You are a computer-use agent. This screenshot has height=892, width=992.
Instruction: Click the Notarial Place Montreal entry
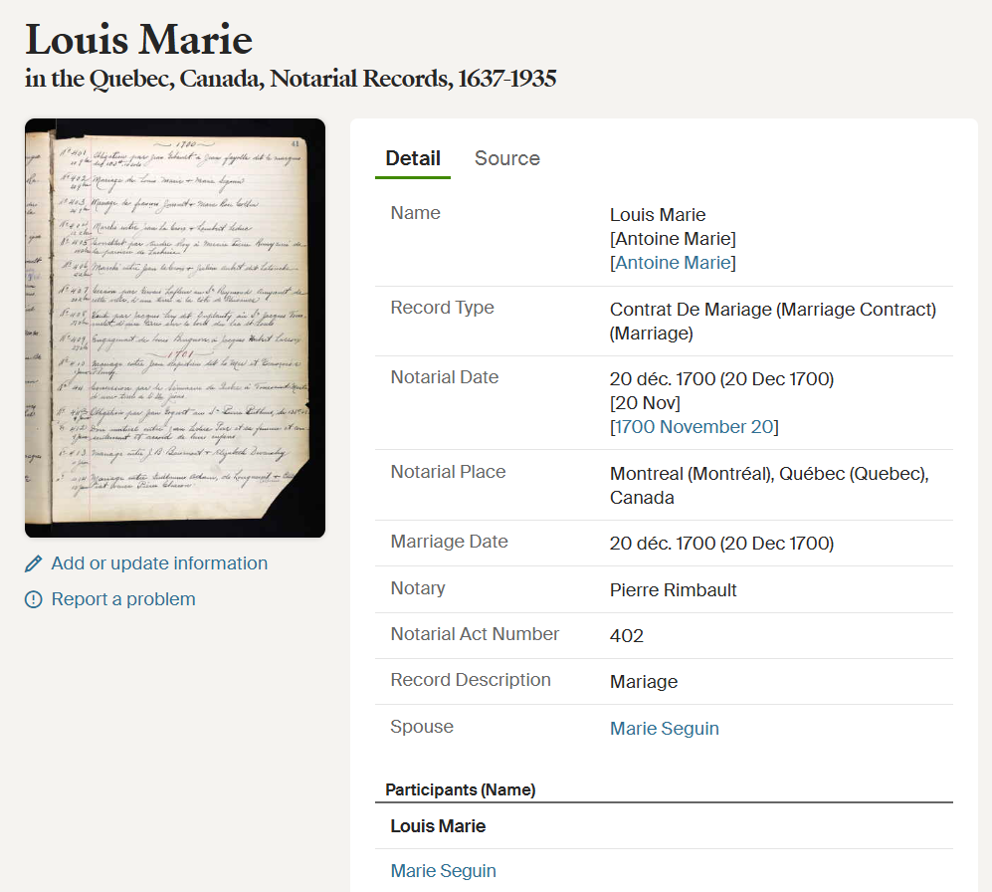pyautogui.click(x=769, y=474)
